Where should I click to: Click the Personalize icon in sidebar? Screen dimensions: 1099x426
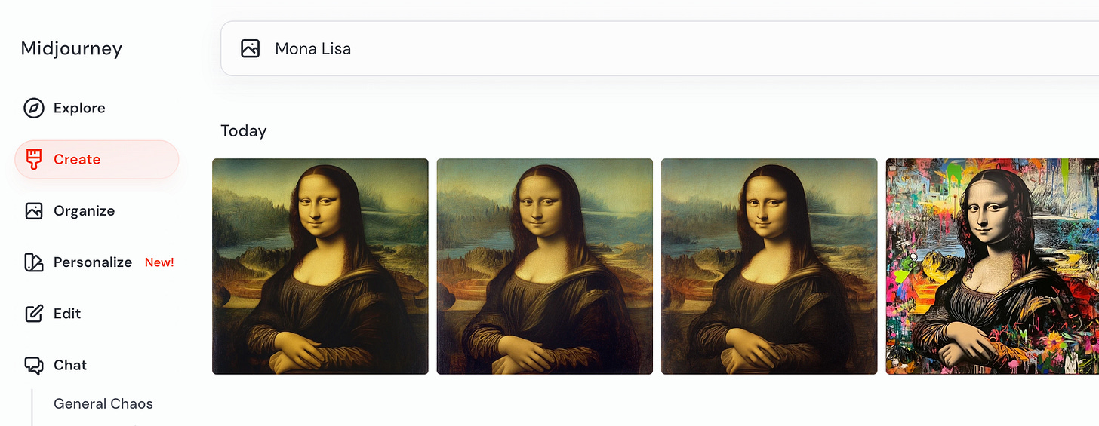pos(34,262)
